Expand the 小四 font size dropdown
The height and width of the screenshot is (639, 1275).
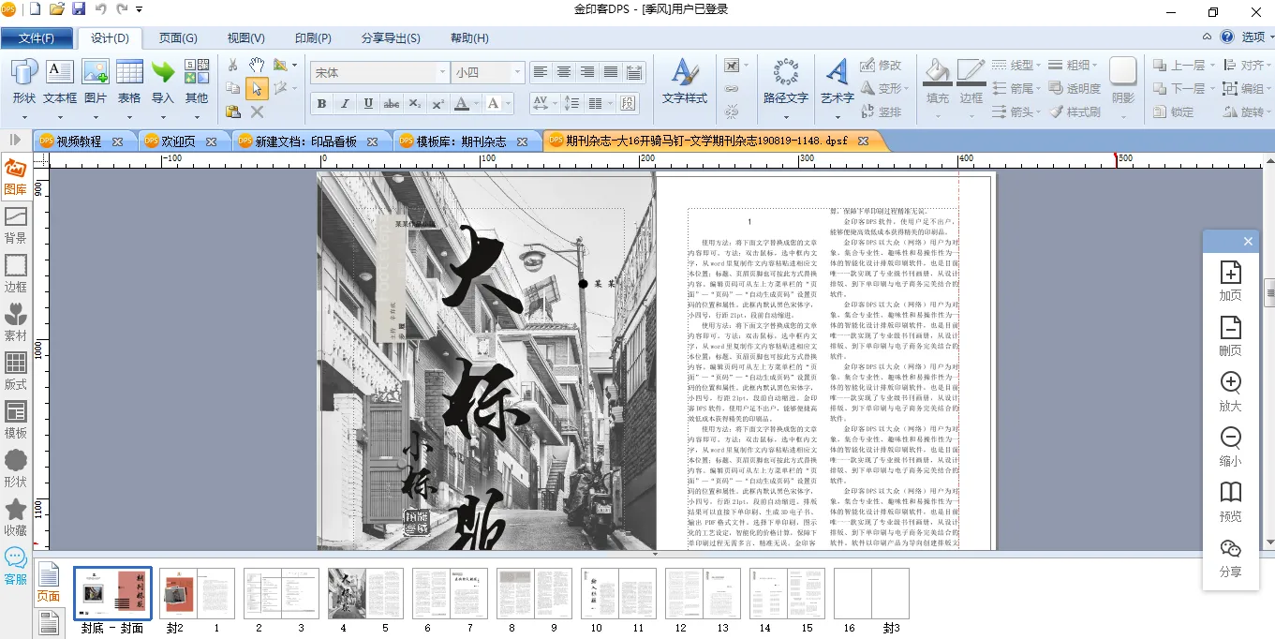coord(517,72)
